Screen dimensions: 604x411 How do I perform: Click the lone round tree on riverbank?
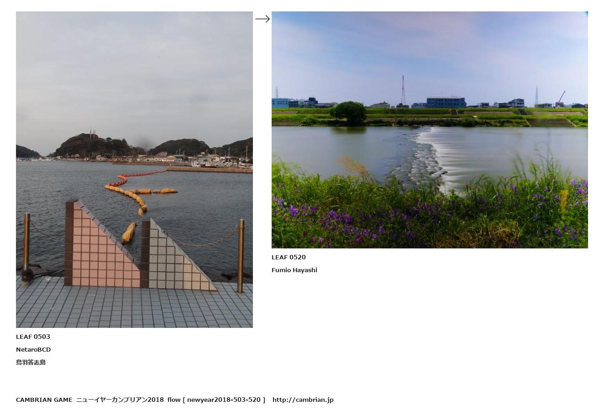tap(349, 113)
